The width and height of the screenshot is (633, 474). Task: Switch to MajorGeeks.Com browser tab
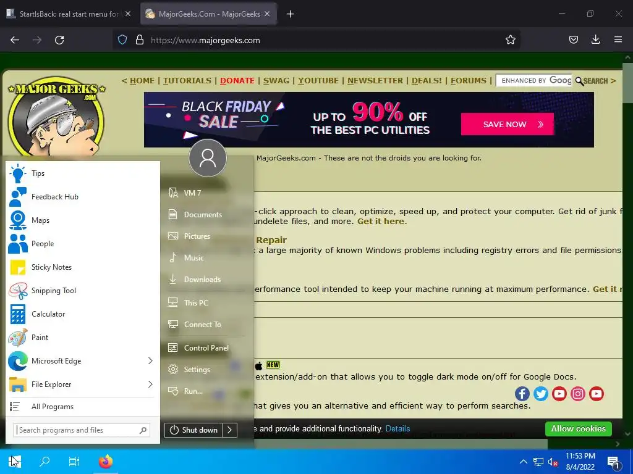209,14
